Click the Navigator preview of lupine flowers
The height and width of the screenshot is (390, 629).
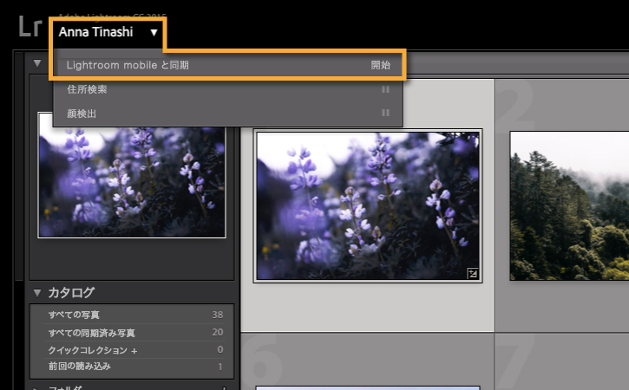pyautogui.click(x=132, y=176)
